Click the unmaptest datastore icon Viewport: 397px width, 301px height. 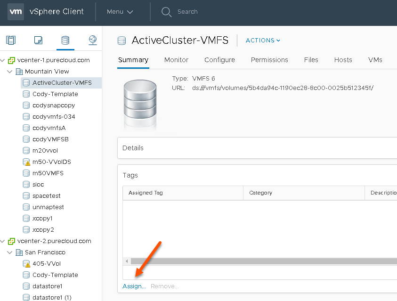coord(26,207)
